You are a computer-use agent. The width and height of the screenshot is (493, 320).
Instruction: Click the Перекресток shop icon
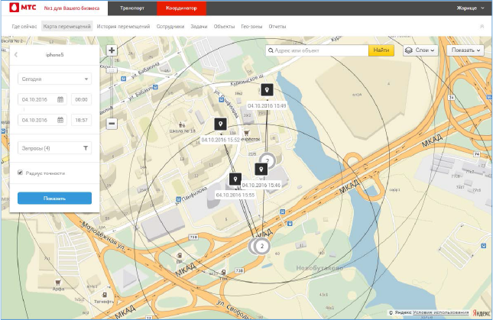point(246,133)
